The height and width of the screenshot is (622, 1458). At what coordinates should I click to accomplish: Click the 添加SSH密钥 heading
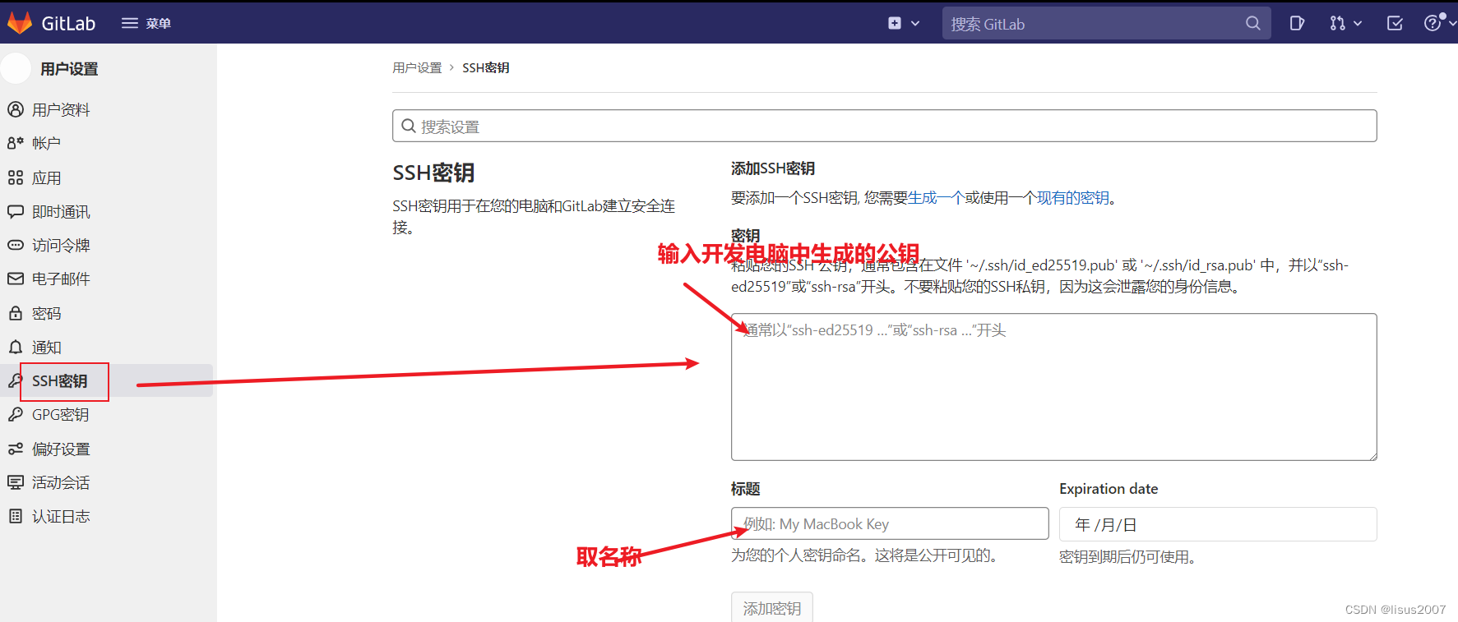(773, 168)
